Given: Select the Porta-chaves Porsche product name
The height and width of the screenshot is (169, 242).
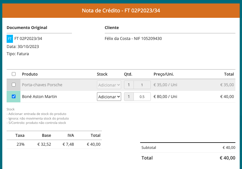Looking at the screenshot, I should [x=42, y=85].
